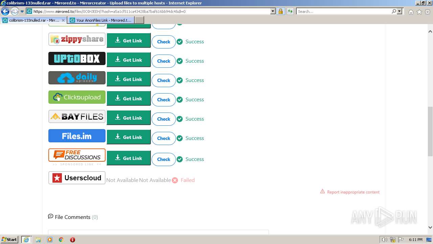Click the page scroll down arrow
Image resolution: width=433 pixels, height=244 pixels.
click(x=430, y=227)
